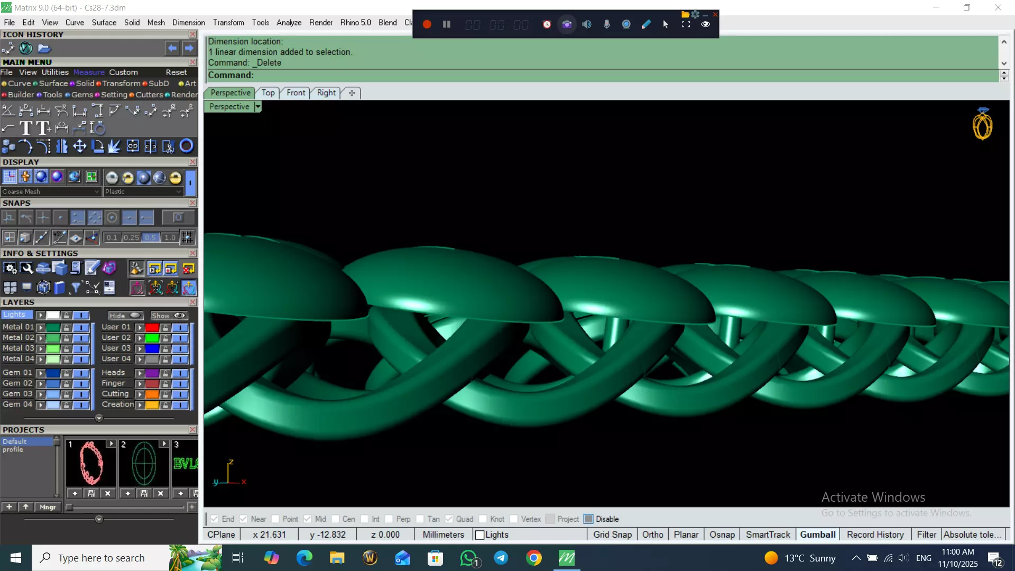Expand project thumbnail 1 arrow
Viewport: 1015px width, 571px height.
(111, 444)
